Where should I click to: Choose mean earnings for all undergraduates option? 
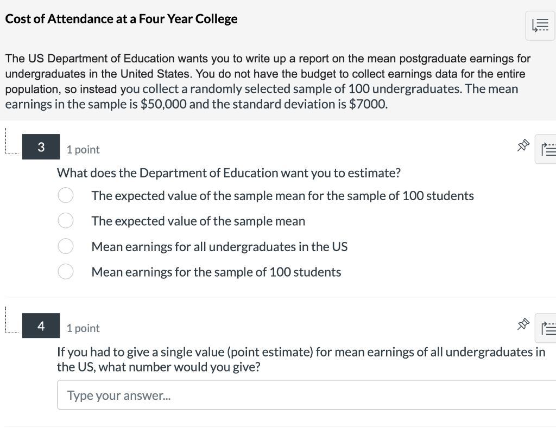(65, 246)
